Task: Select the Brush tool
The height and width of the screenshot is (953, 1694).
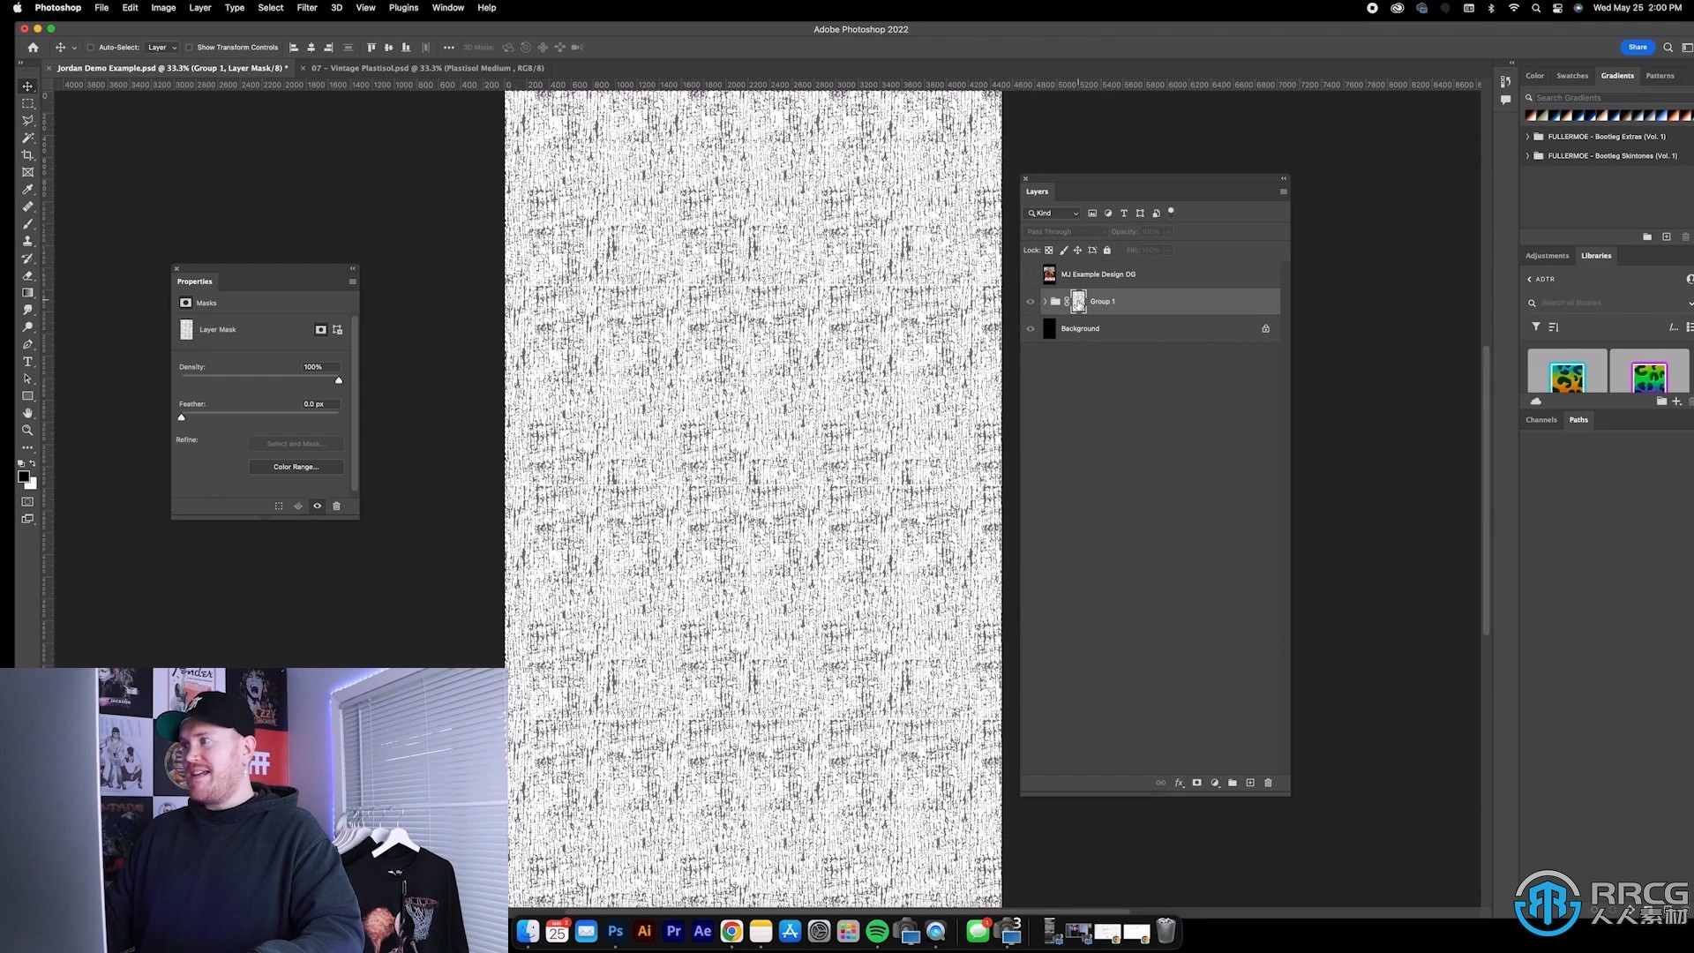Action: 28,223
